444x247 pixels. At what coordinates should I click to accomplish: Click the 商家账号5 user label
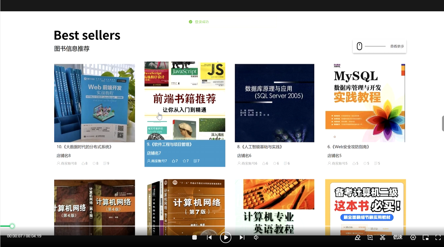338,163
